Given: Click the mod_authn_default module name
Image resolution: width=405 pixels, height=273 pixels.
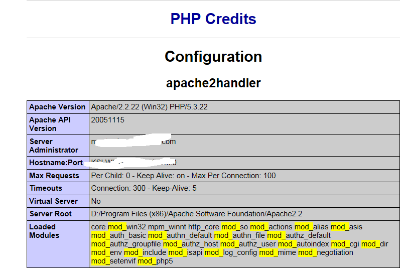Looking at the screenshot, I should coord(180,235).
